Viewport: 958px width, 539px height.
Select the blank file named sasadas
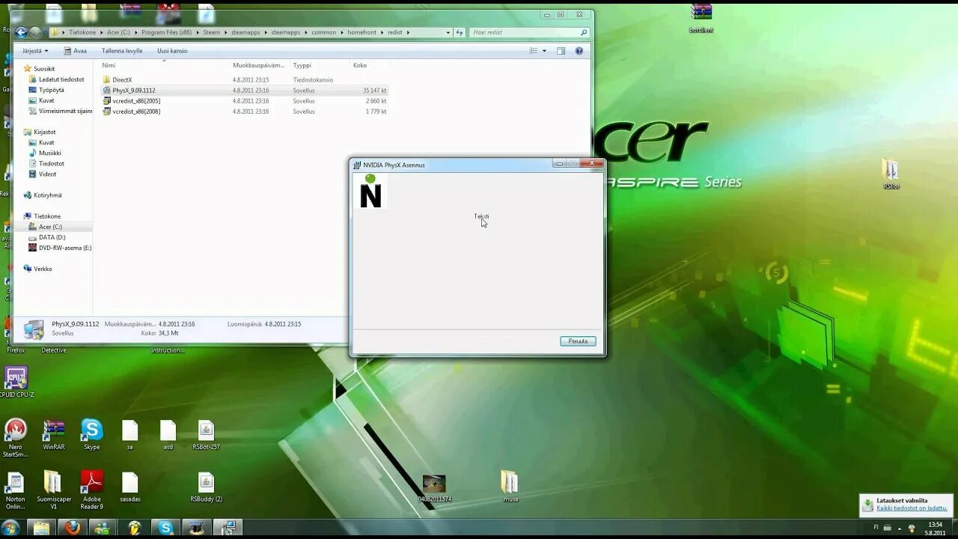[x=130, y=487]
